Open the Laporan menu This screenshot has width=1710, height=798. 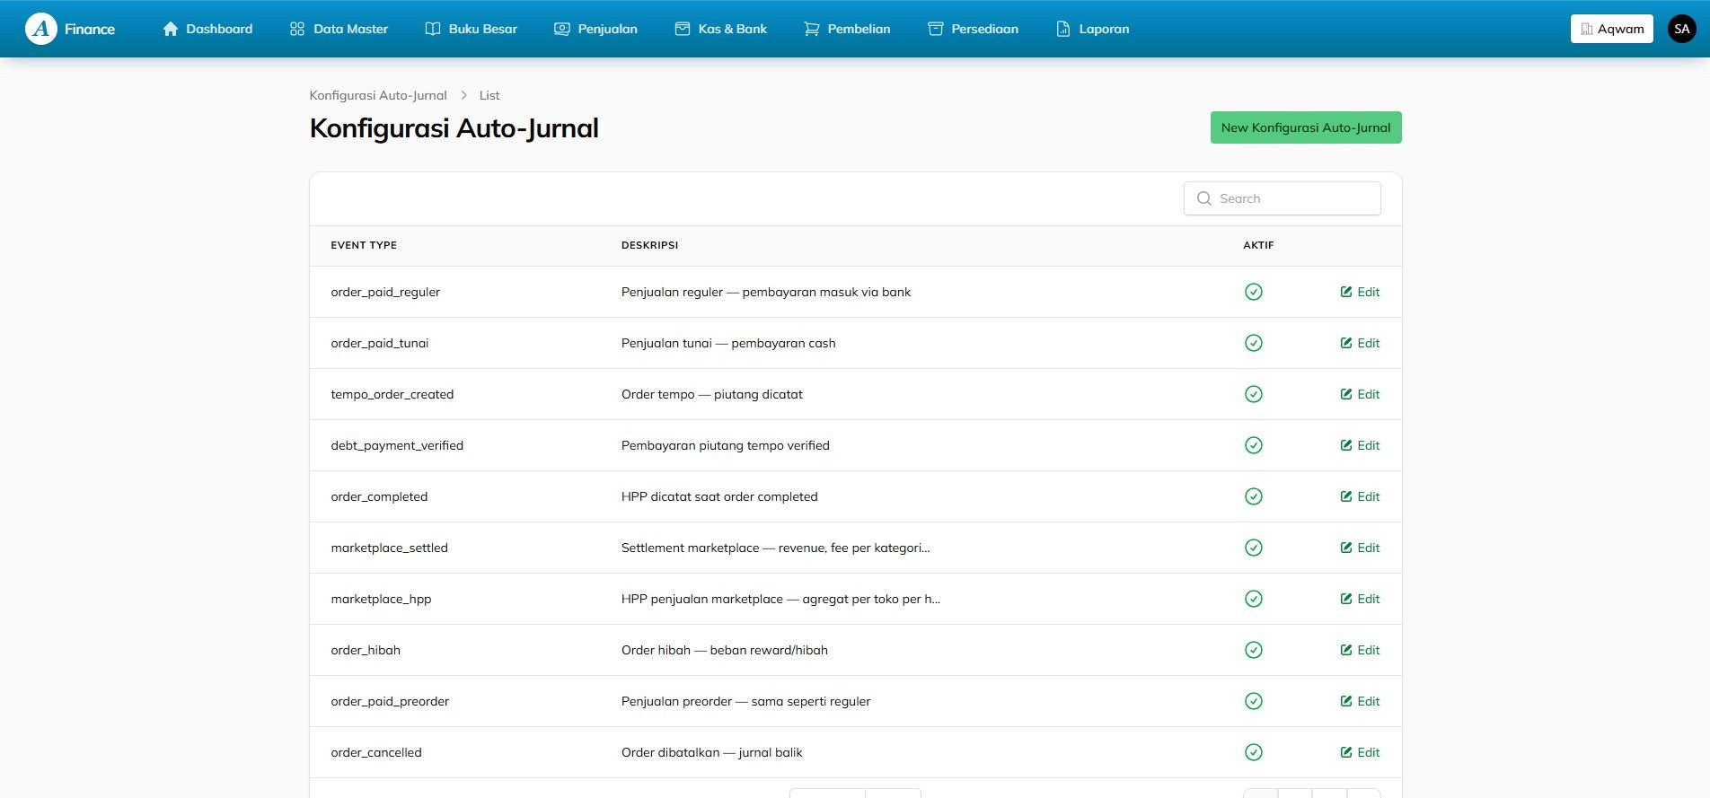click(x=1092, y=29)
